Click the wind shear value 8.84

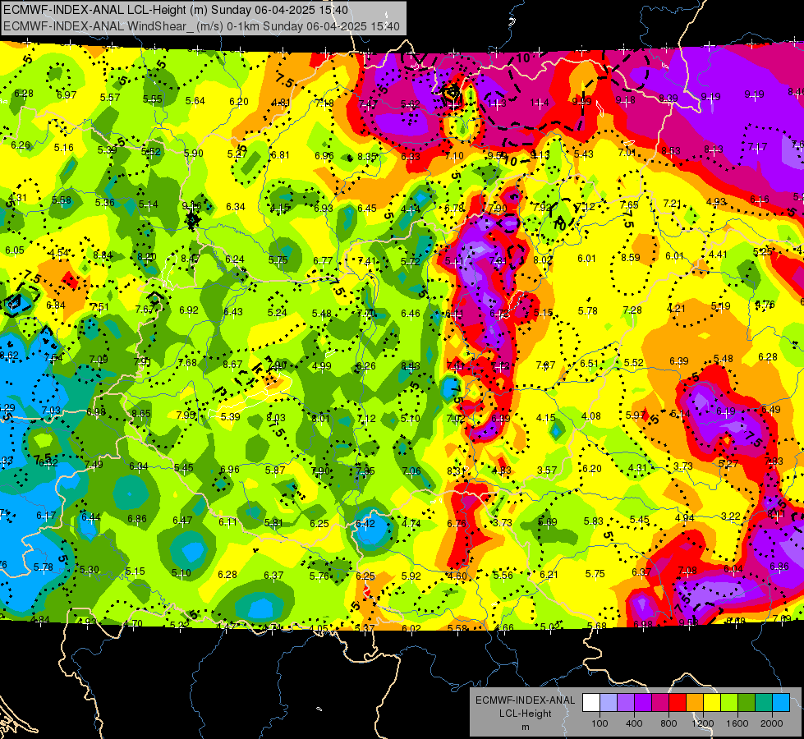(x=103, y=255)
